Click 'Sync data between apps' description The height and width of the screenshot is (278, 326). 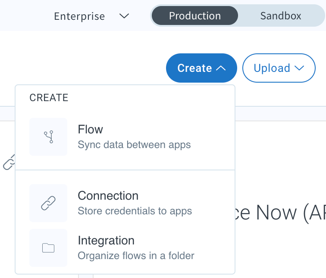(134, 145)
